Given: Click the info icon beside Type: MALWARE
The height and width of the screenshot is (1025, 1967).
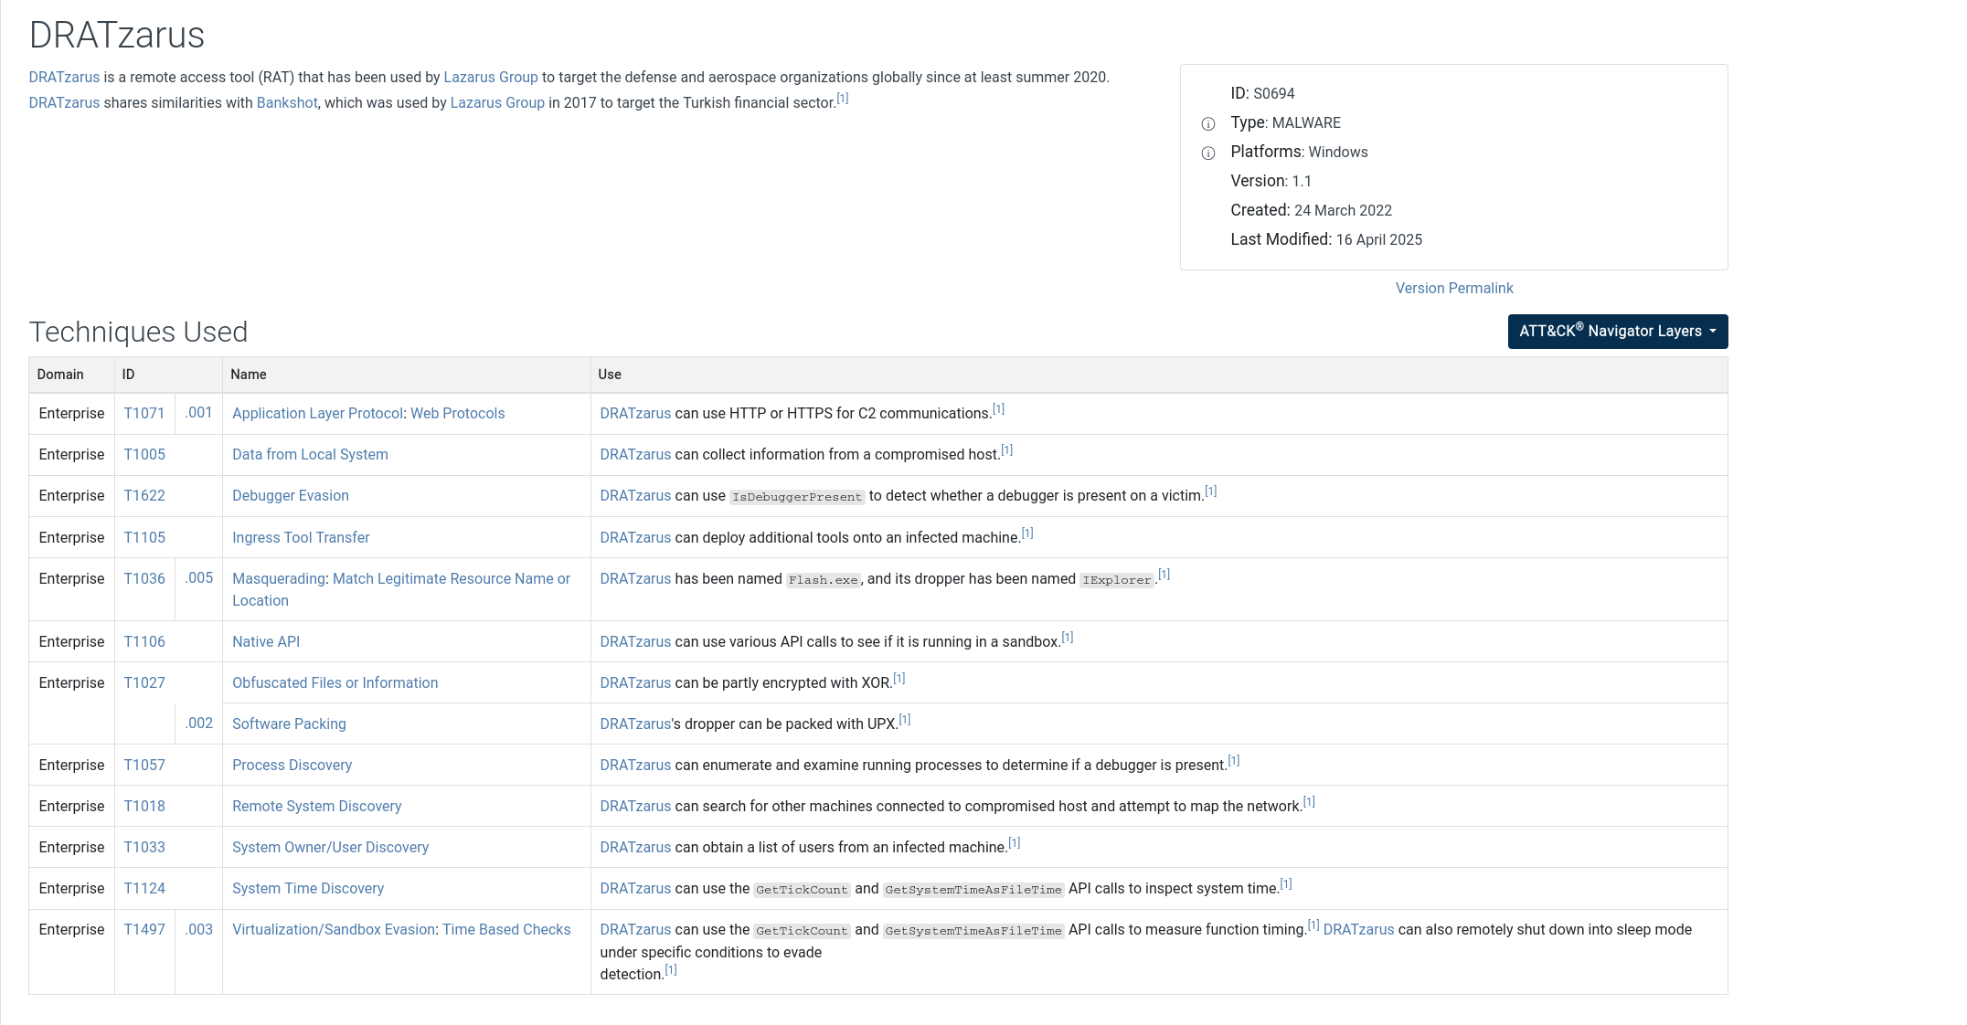Looking at the screenshot, I should point(1207,123).
